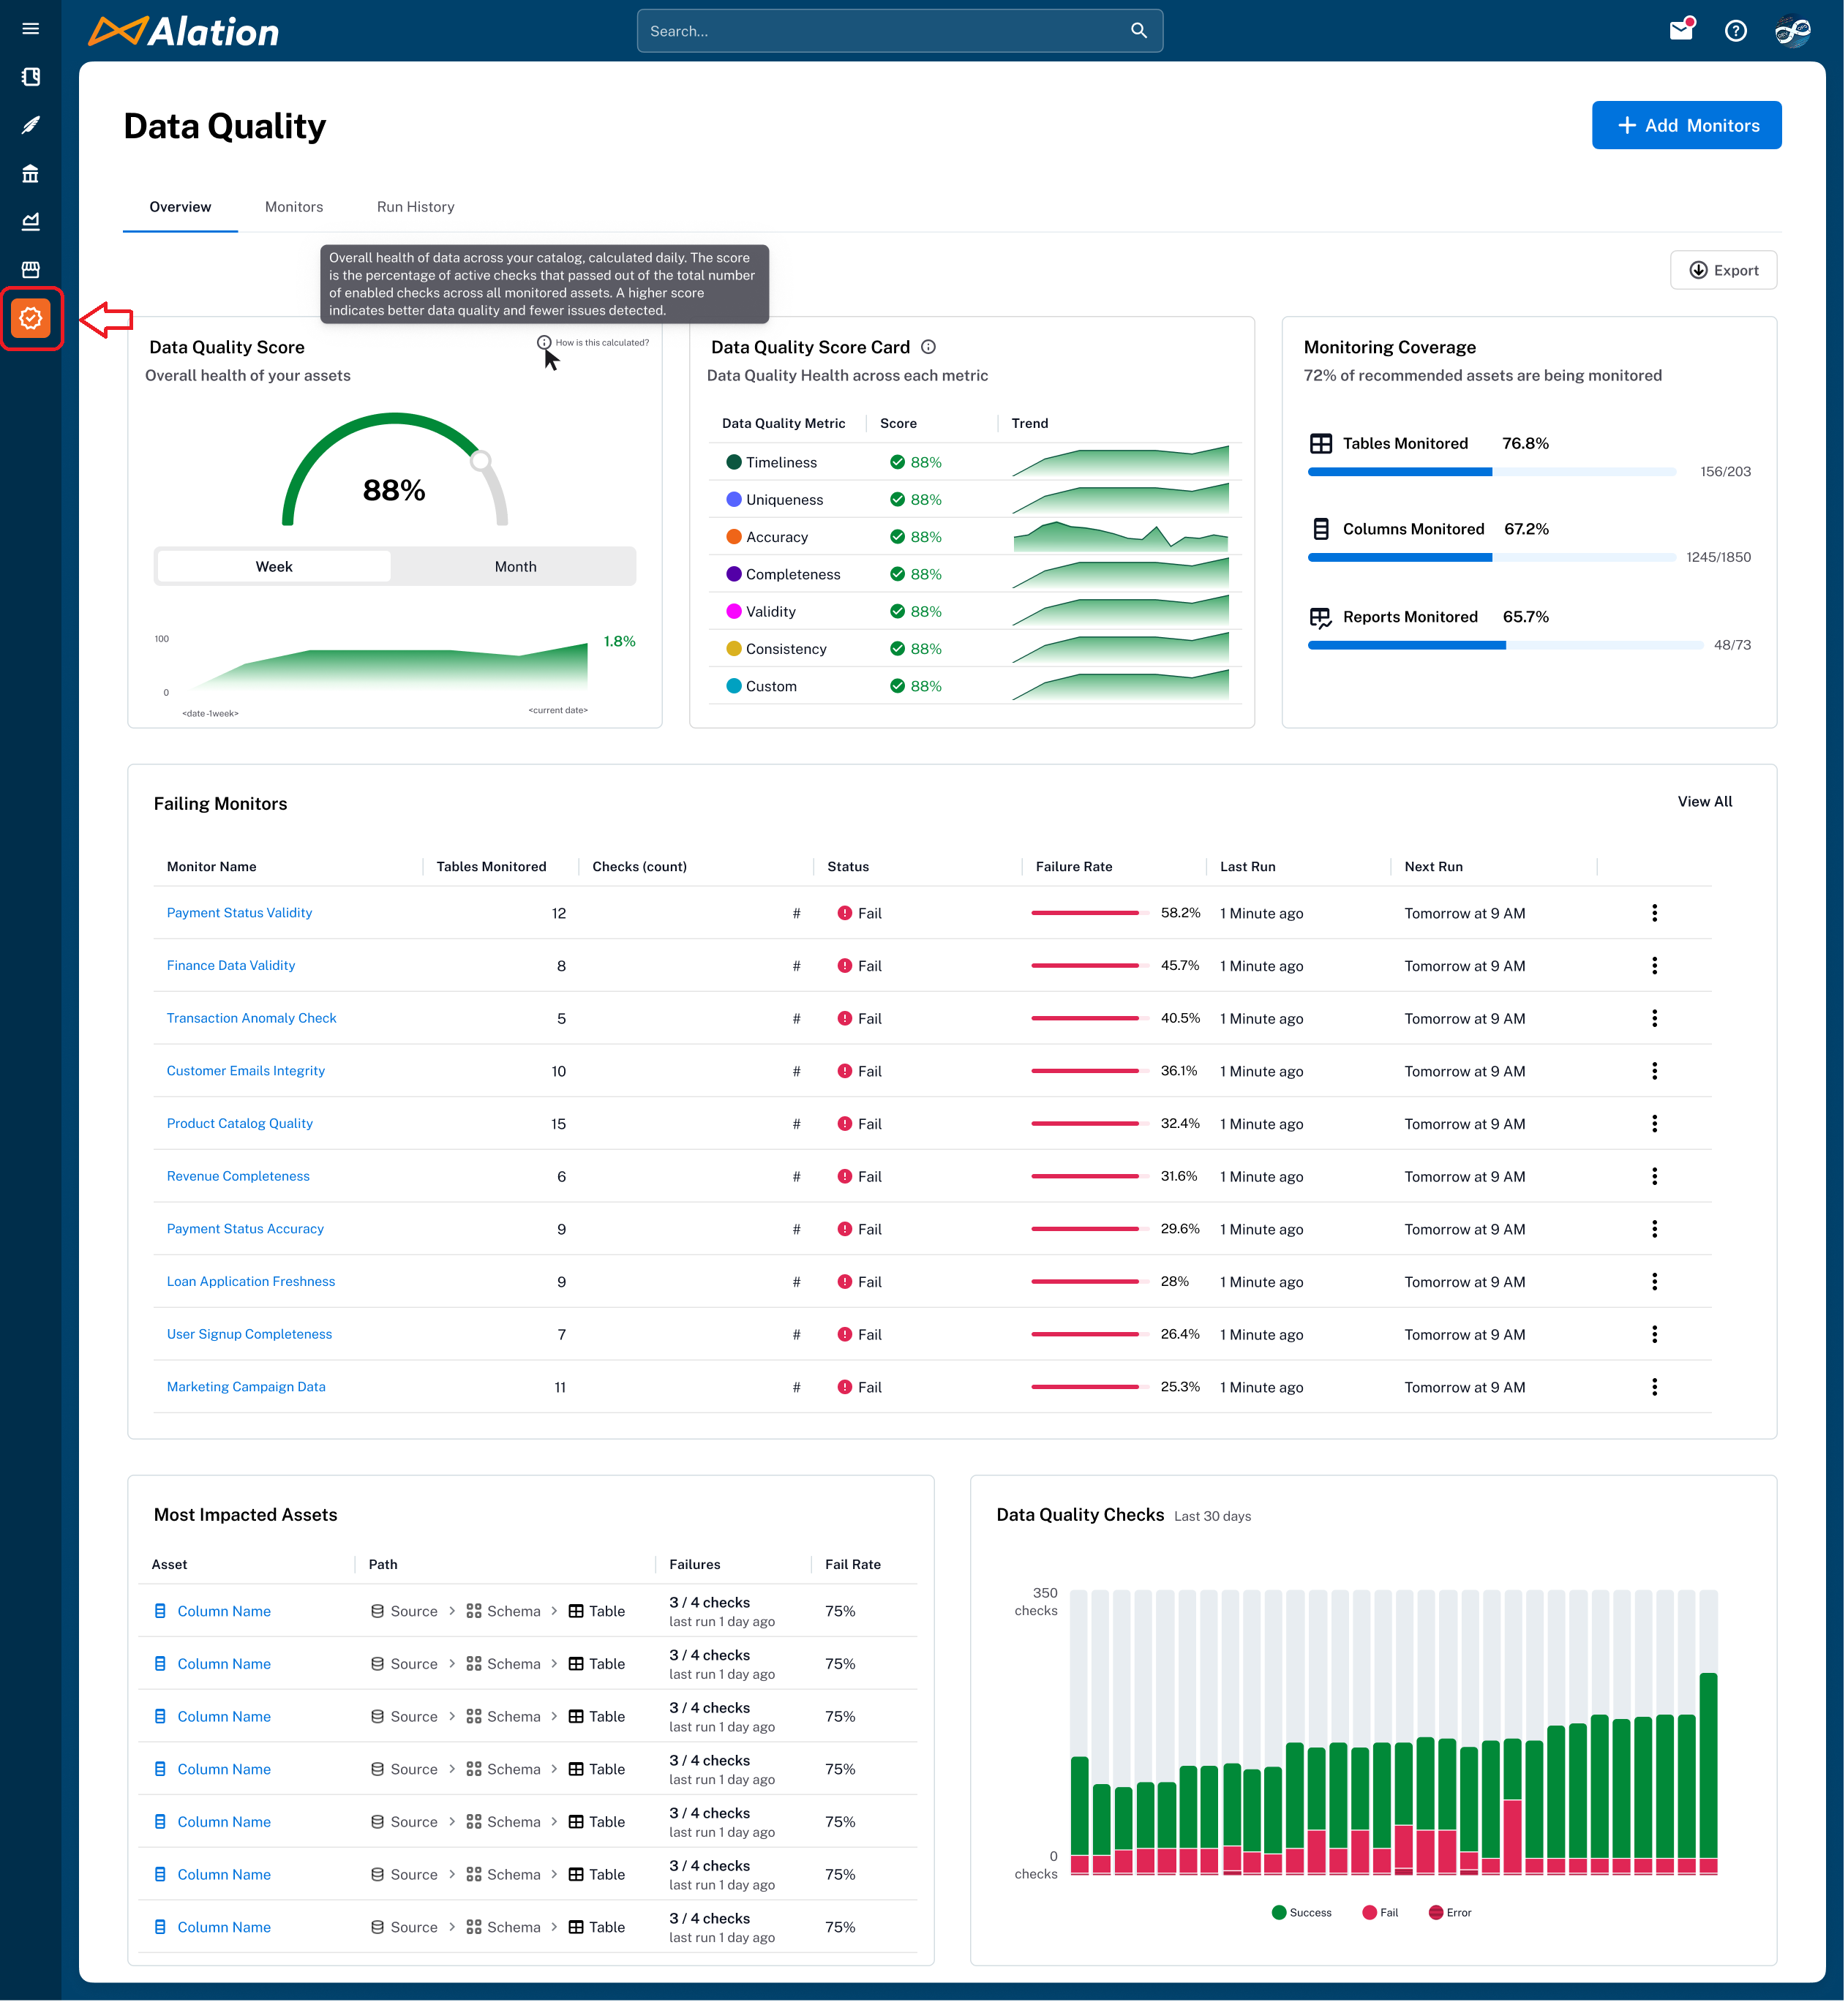Open the mail inbox notifications icon
The height and width of the screenshot is (2005, 1848).
(x=1681, y=30)
